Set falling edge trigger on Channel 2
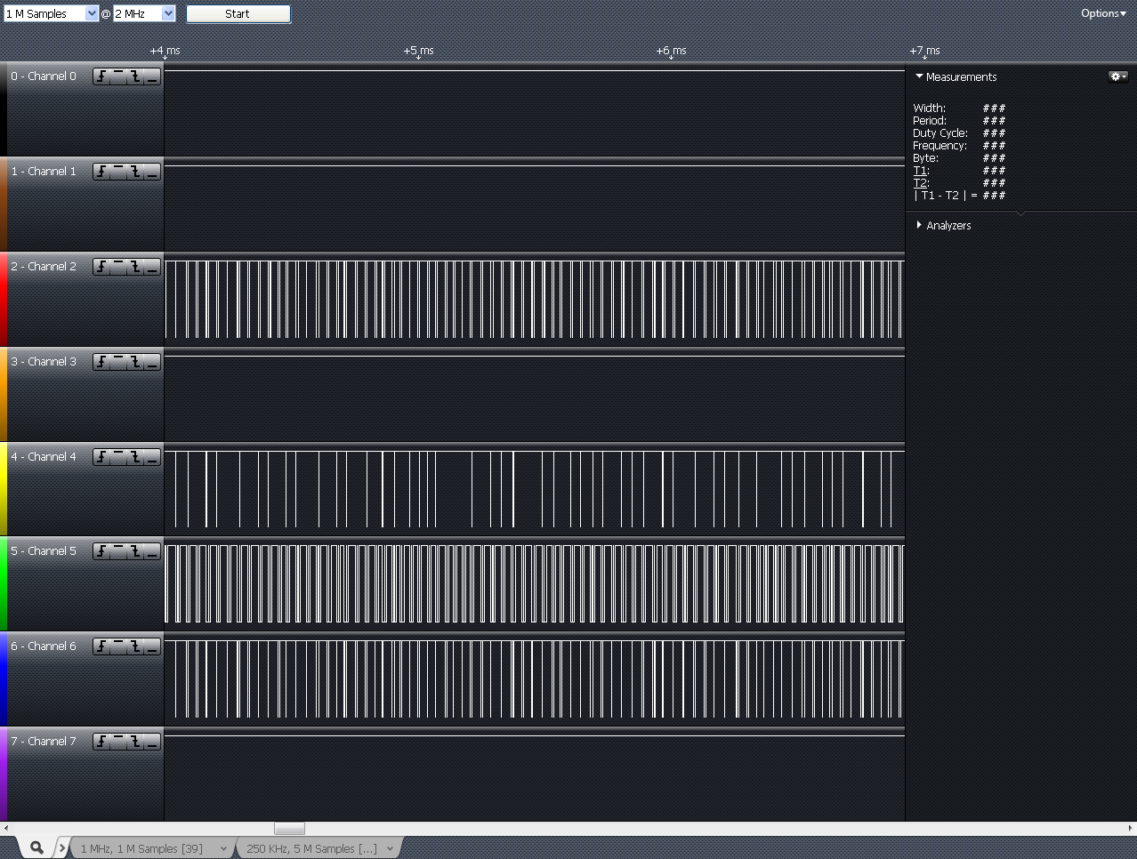The image size is (1137, 859). point(135,267)
